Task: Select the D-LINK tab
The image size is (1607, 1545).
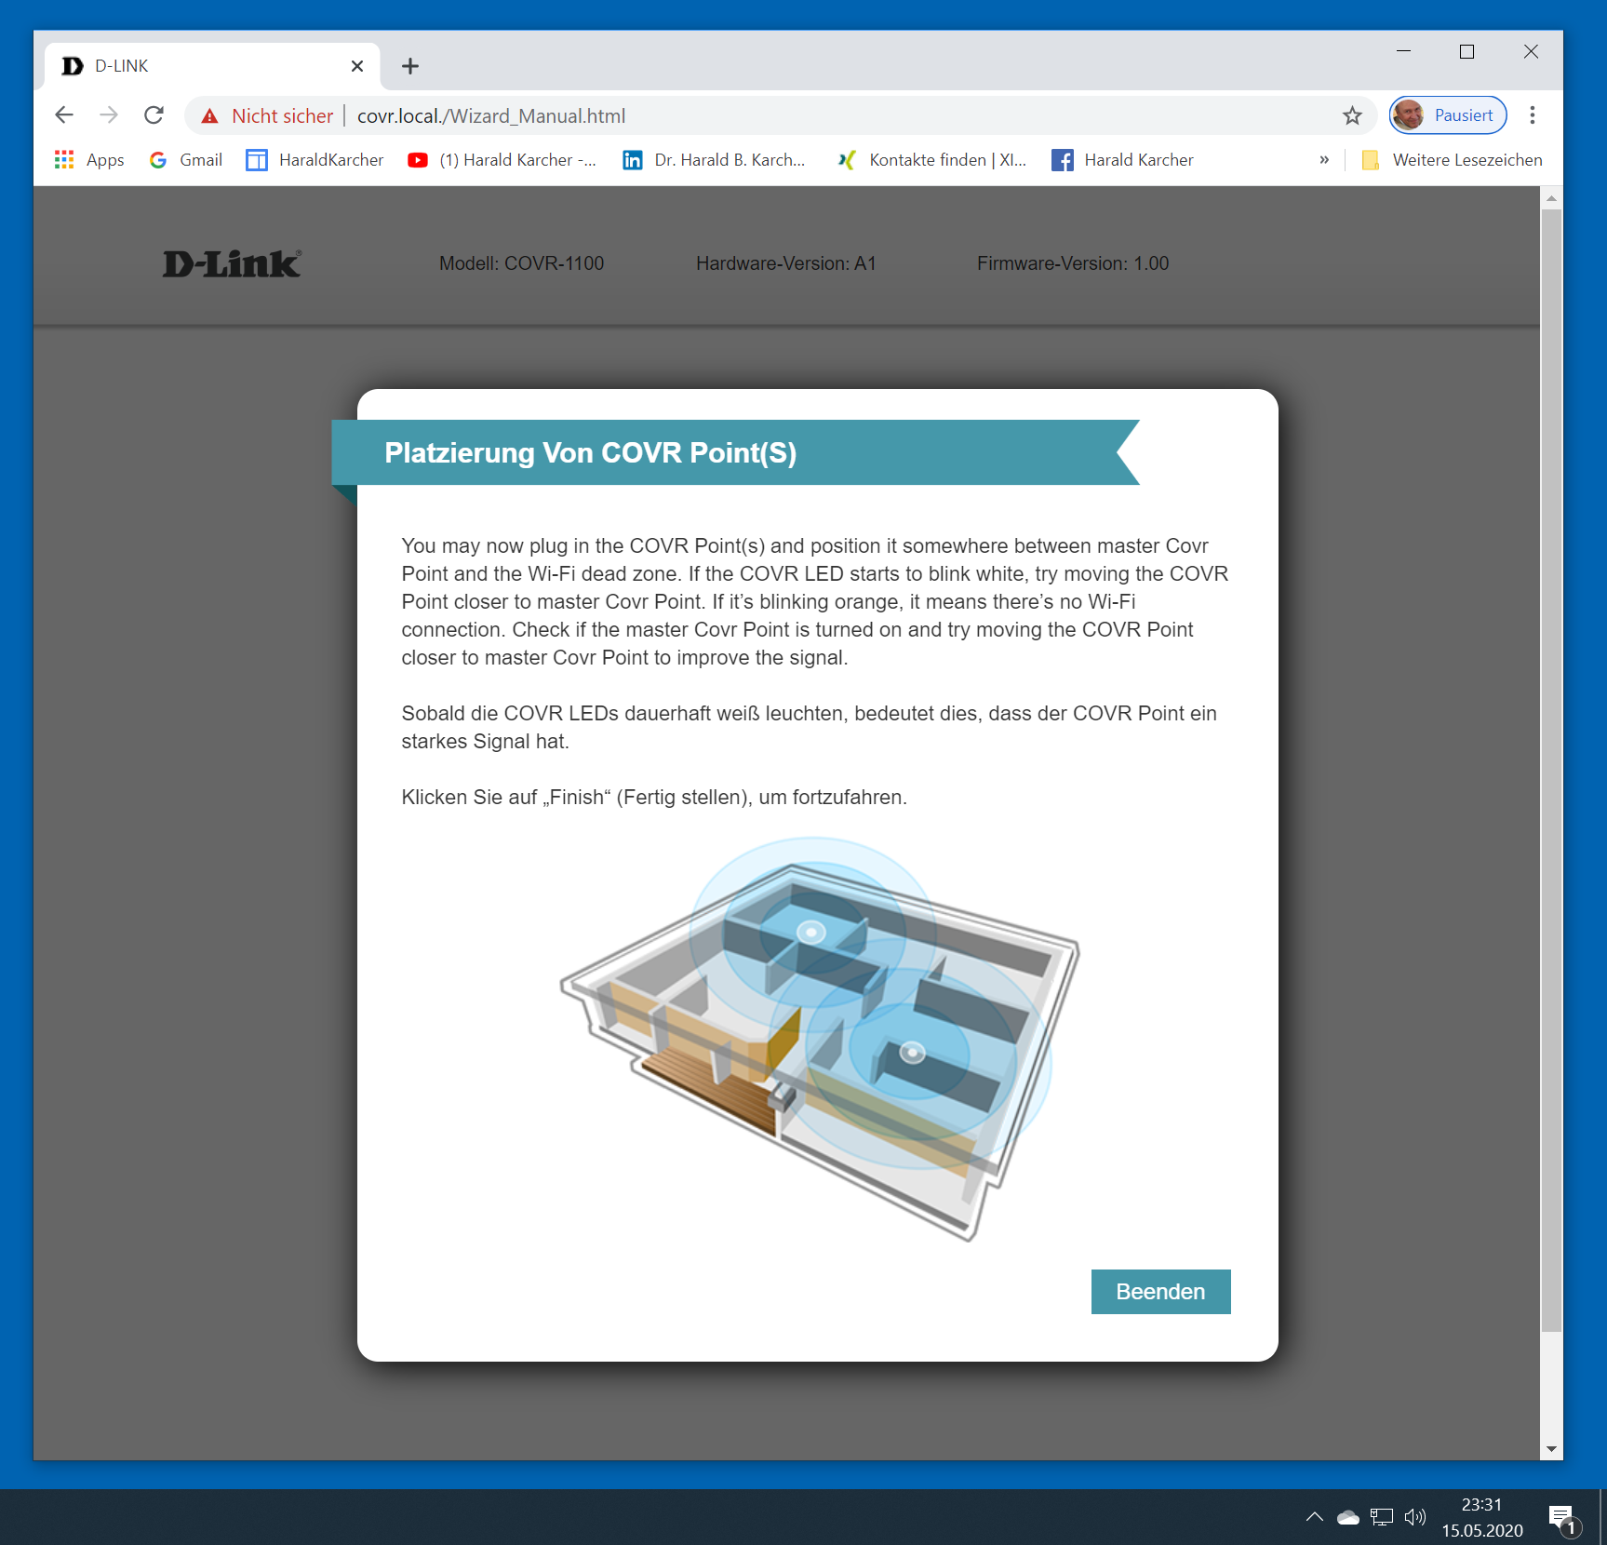Action: coord(212,66)
